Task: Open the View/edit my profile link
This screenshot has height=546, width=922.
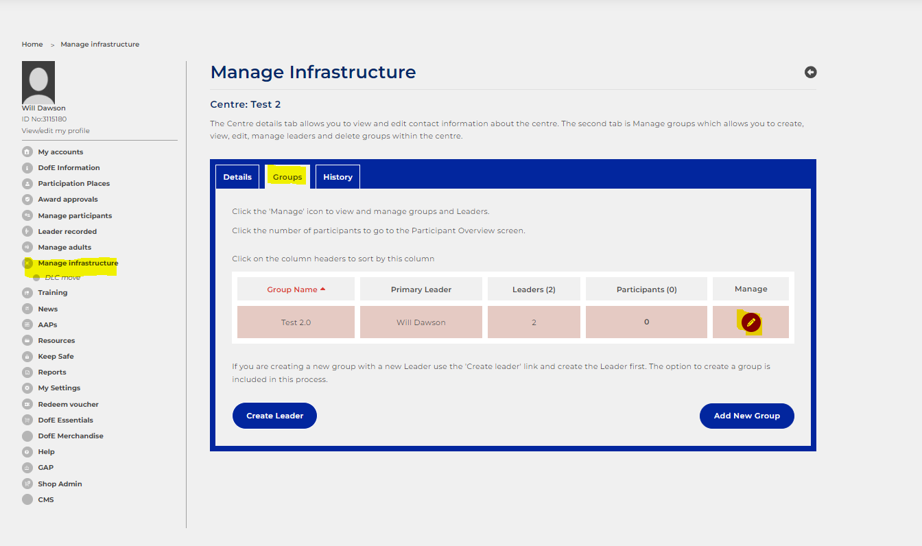Action: point(56,130)
